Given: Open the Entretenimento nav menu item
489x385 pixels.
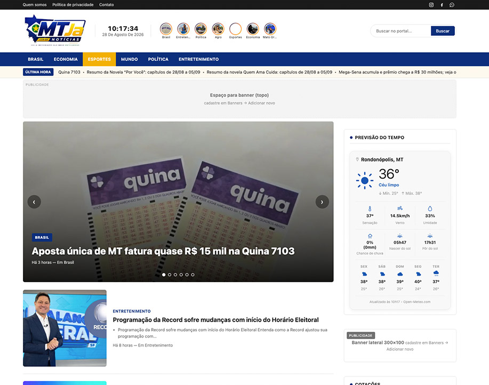Looking at the screenshot, I should point(199,59).
